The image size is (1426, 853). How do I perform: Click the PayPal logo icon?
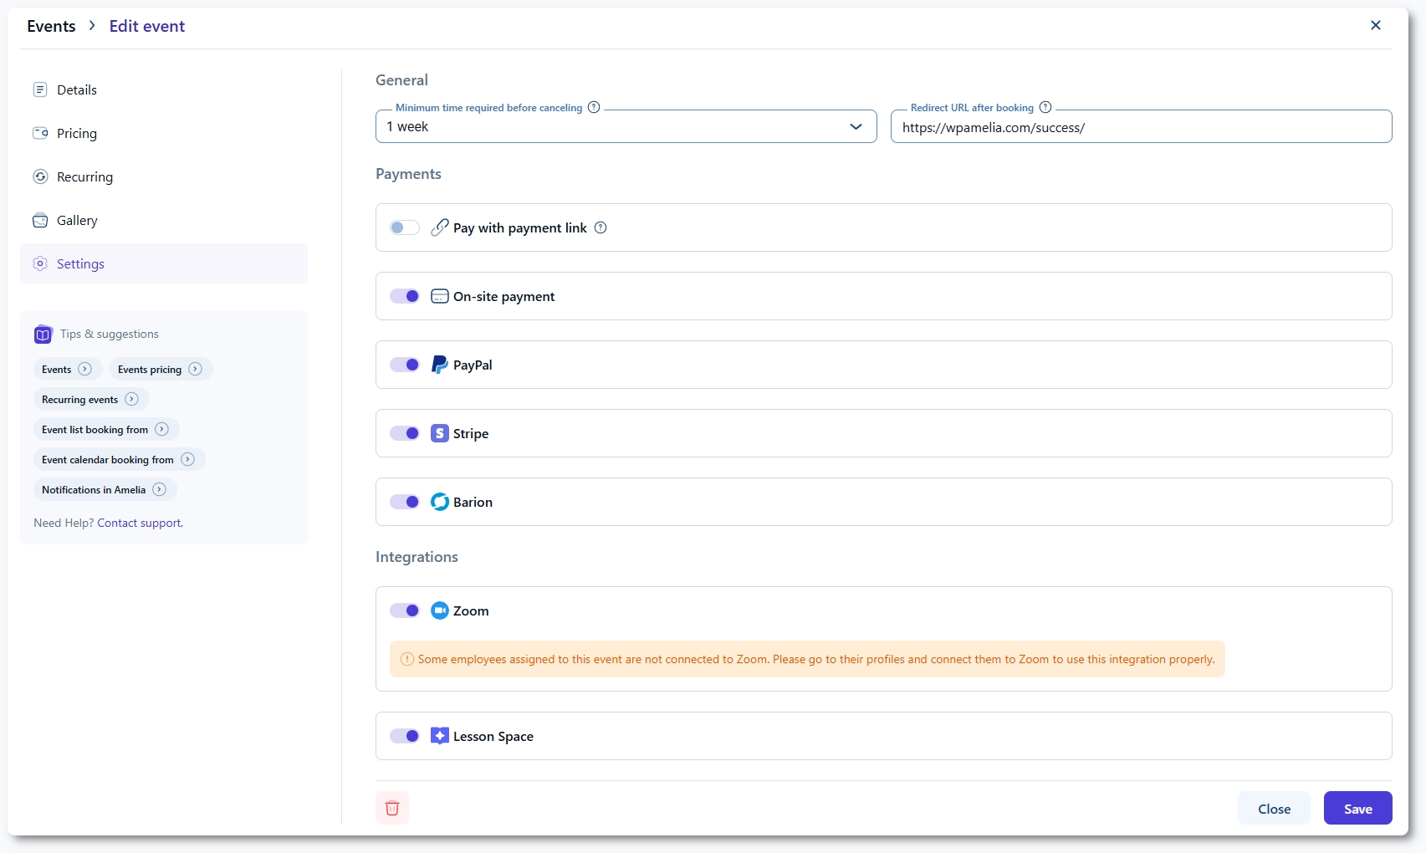pos(439,365)
